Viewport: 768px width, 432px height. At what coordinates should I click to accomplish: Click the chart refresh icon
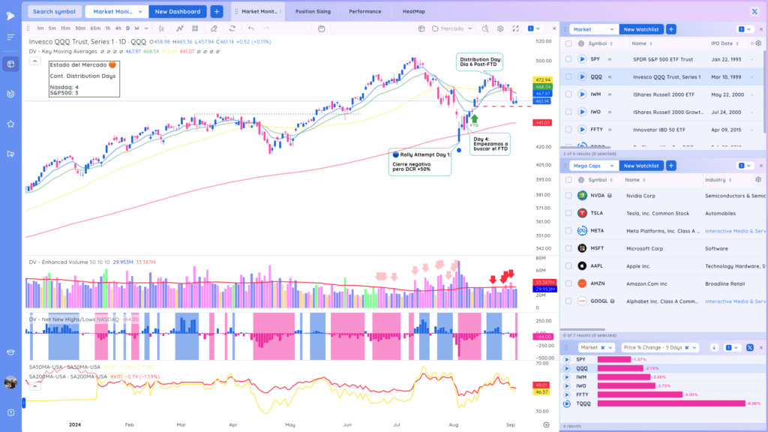coord(232,28)
